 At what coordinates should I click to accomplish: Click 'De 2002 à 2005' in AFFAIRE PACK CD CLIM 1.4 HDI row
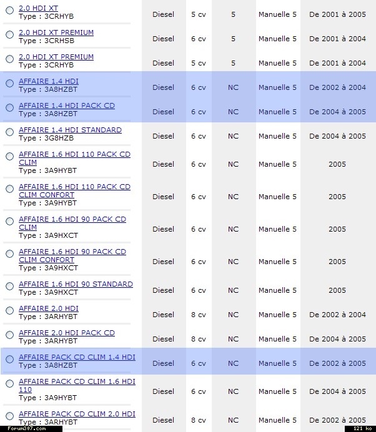click(x=337, y=363)
